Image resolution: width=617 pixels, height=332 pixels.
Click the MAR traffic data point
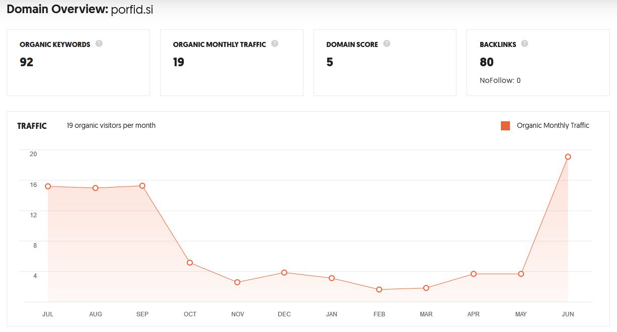tap(426, 288)
